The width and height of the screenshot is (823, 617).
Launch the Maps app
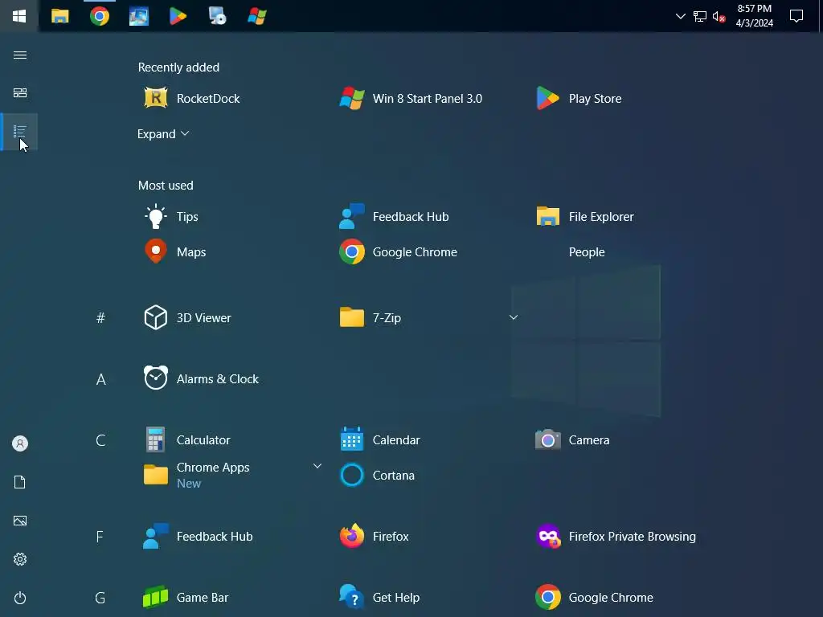(x=175, y=251)
